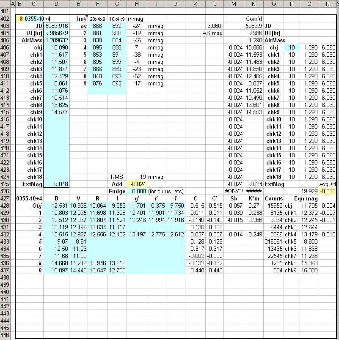Click the i' column heading

(x=176, y=198)
